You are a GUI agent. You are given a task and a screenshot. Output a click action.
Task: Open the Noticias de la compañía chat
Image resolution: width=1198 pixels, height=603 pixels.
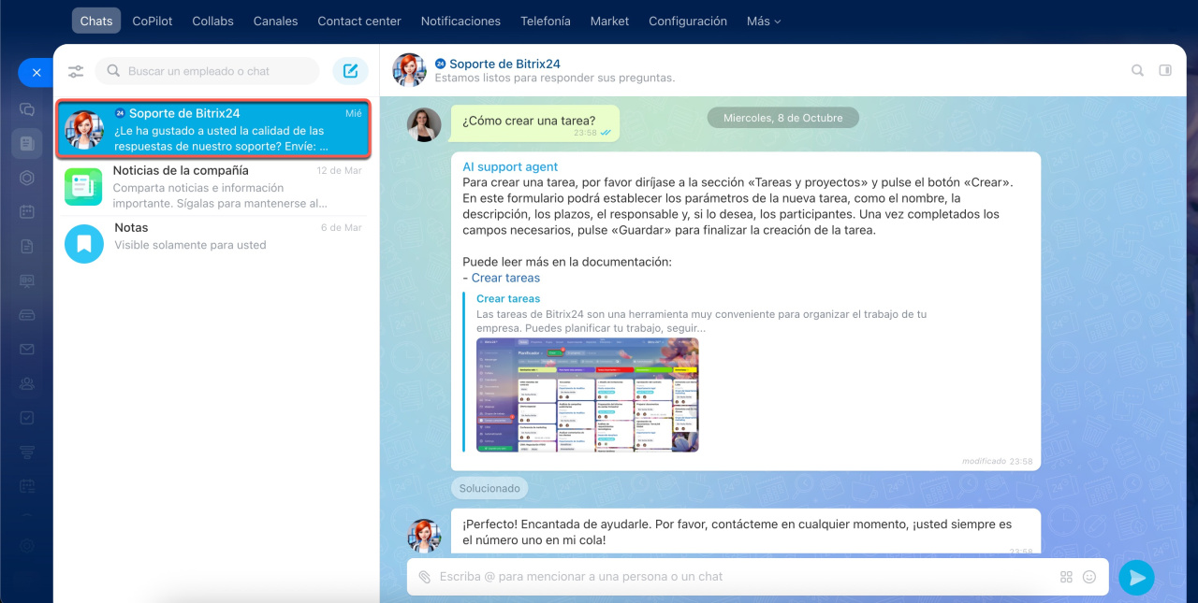(x=215, y=186)
